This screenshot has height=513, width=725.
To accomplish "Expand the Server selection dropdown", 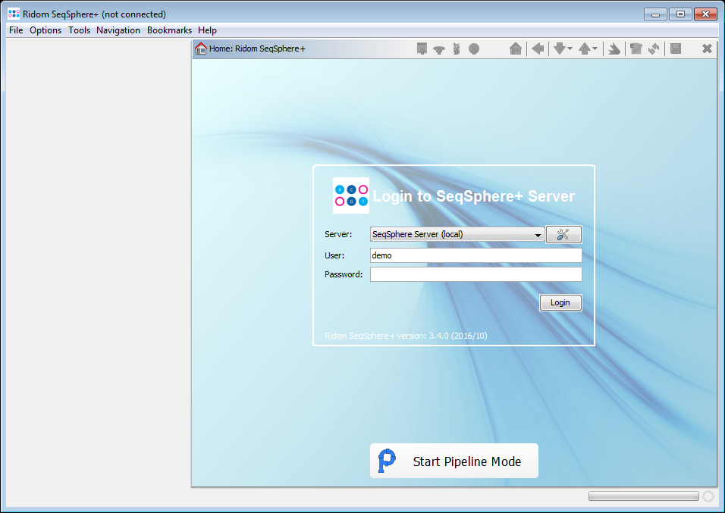I will point(538,235).
